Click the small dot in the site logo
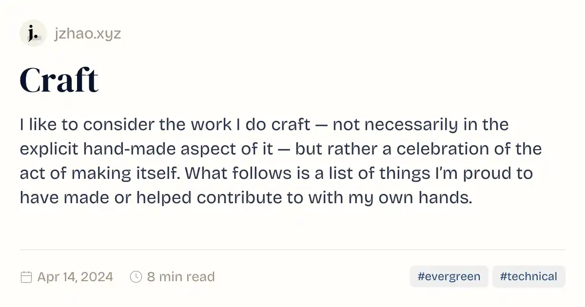 [x=37, y=36]
